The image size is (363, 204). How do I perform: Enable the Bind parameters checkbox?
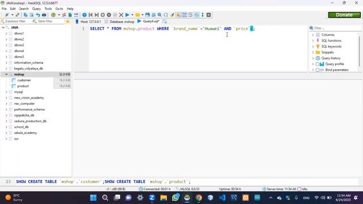[x=318, y=70]
